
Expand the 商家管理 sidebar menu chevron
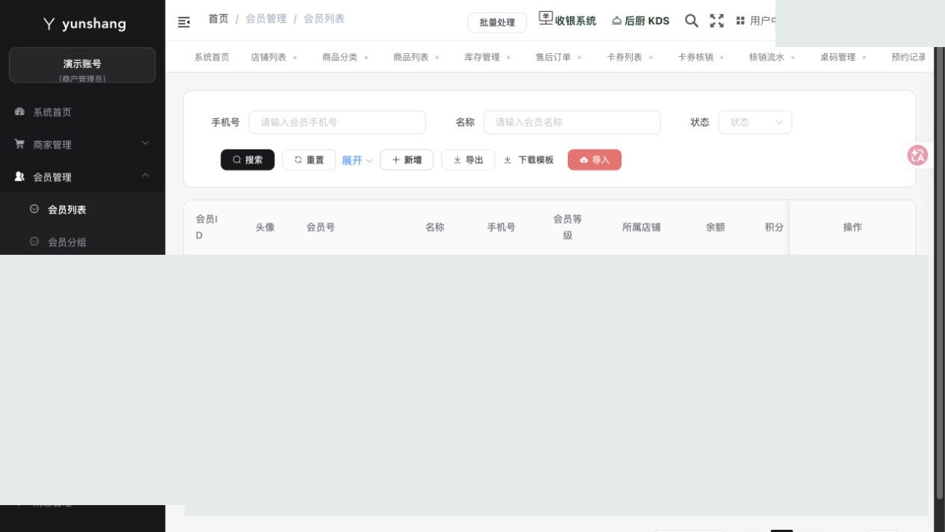coord(146,143)
